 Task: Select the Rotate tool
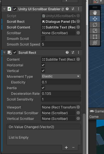coord(95,25)
